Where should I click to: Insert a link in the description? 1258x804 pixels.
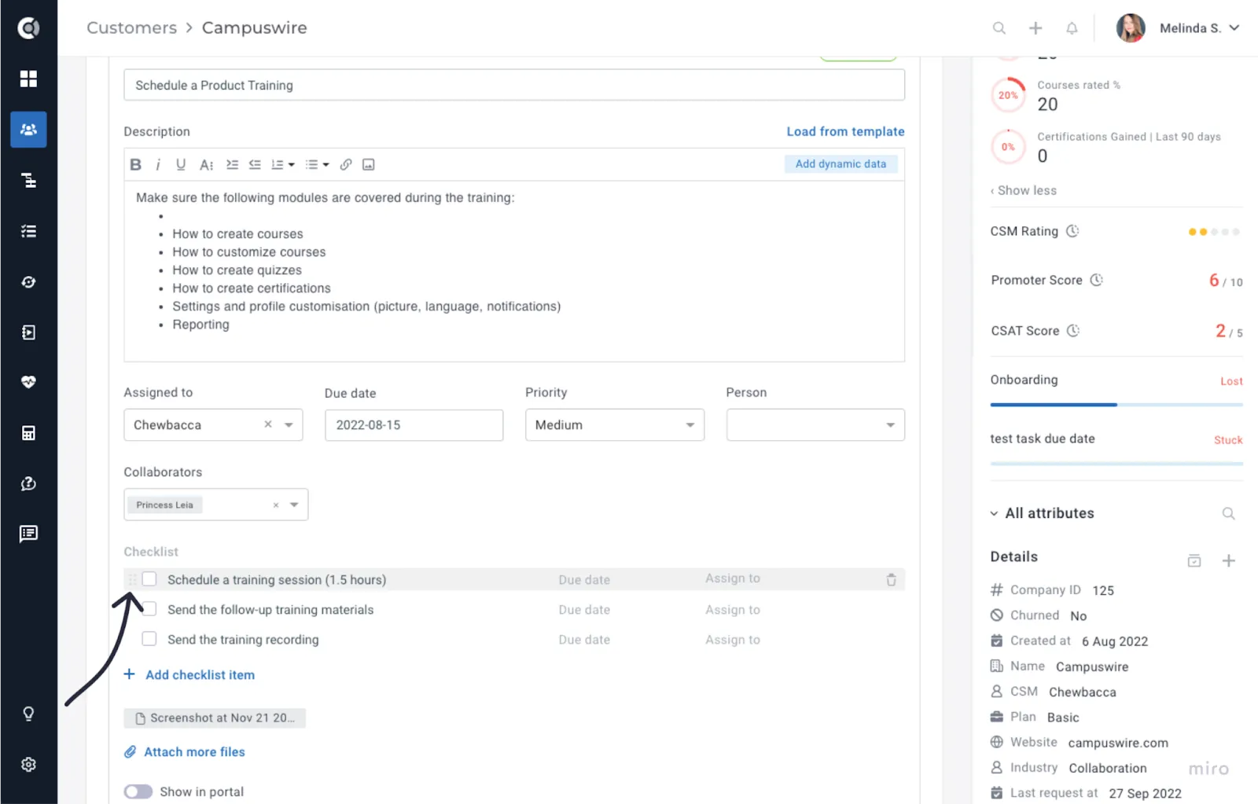pyautogui.click(x=346, y=164)
